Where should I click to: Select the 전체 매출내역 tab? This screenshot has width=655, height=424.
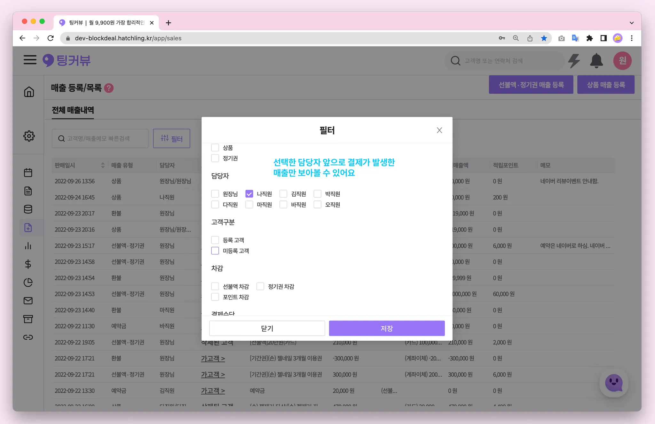click(x=73, y=110)
